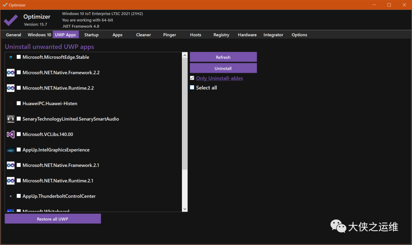Select the AppUp.IntelGraphicsExperience row text
Screen dimensions: 412x245
56,150
